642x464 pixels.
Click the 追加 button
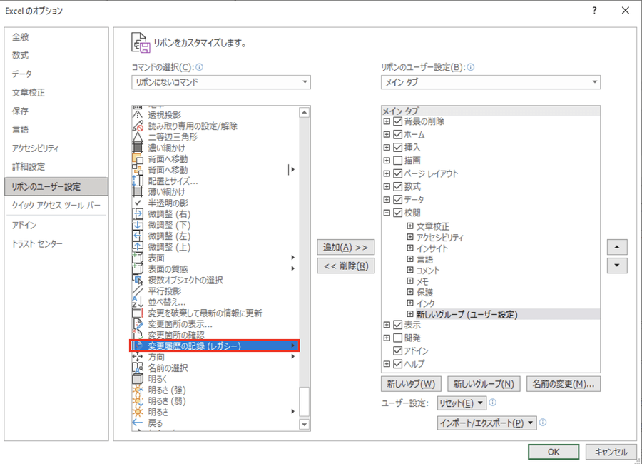pos(345,247)
